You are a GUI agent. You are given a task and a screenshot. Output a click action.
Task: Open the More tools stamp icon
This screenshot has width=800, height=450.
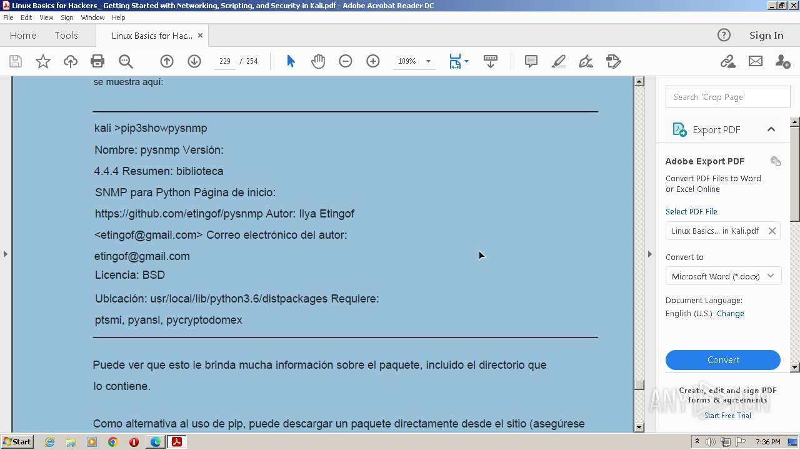(x=613, y=61)
